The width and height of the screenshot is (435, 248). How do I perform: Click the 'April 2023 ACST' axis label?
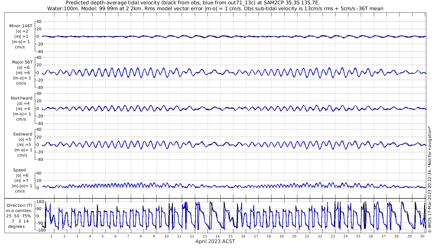(215, 241)
